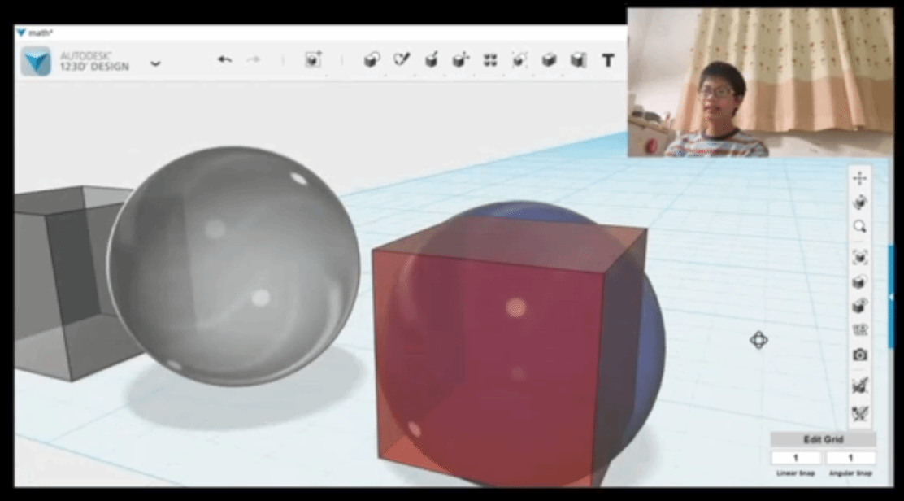Open the Combine tool menu
Viewport: 904px width, 501px height.
[x=549, y=59]
